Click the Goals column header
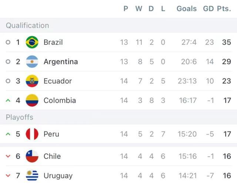The image size is (237, 185). (x=187, y=8)
